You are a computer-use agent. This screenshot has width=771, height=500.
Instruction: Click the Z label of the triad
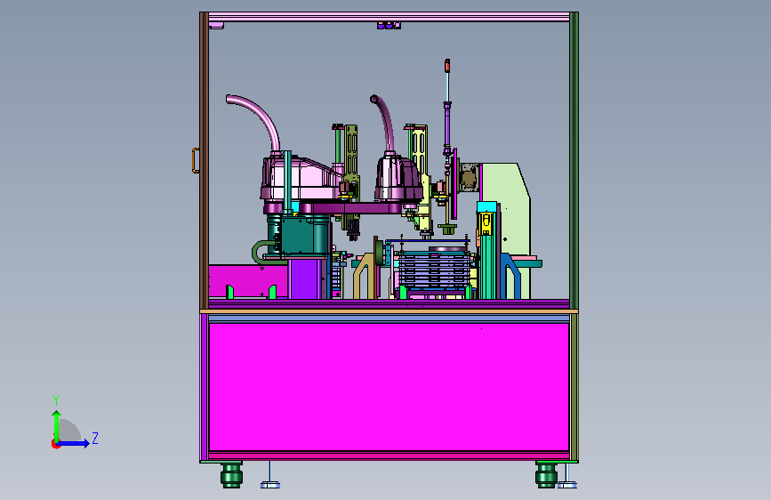coord(95,439)
